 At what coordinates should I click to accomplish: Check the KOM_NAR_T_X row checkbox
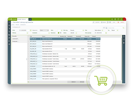click(28, 61)
